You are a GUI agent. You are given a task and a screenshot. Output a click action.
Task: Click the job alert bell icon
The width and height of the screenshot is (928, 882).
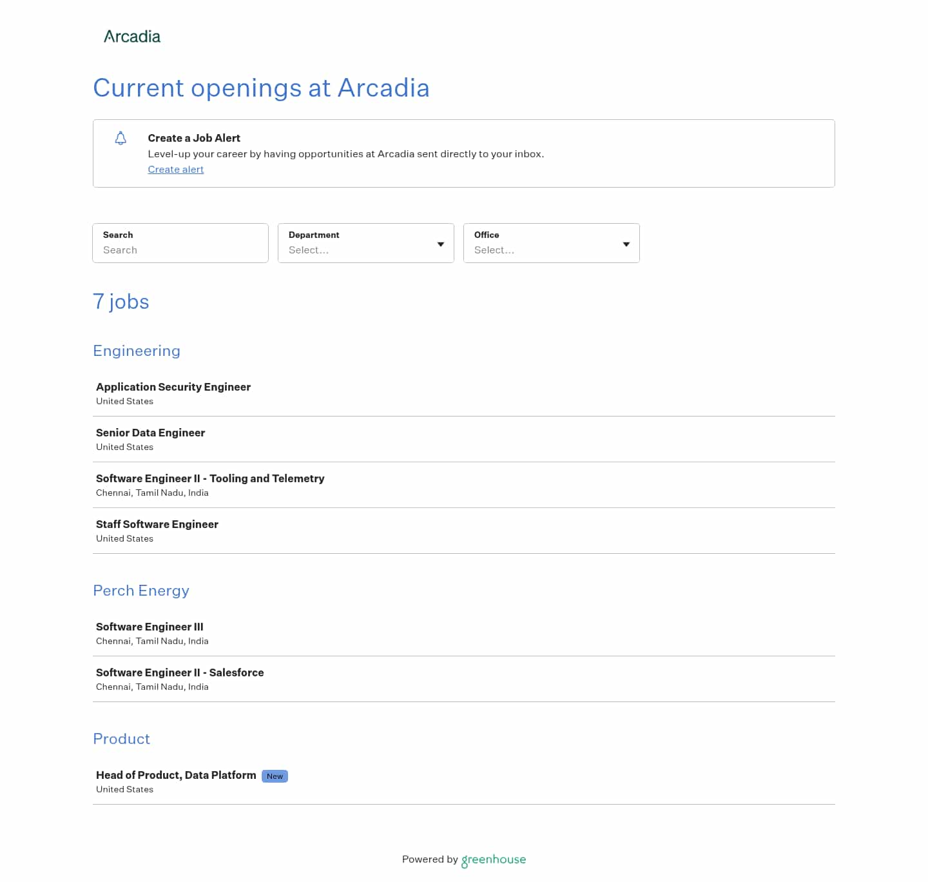pyautogui.click(x=121, y=138)
